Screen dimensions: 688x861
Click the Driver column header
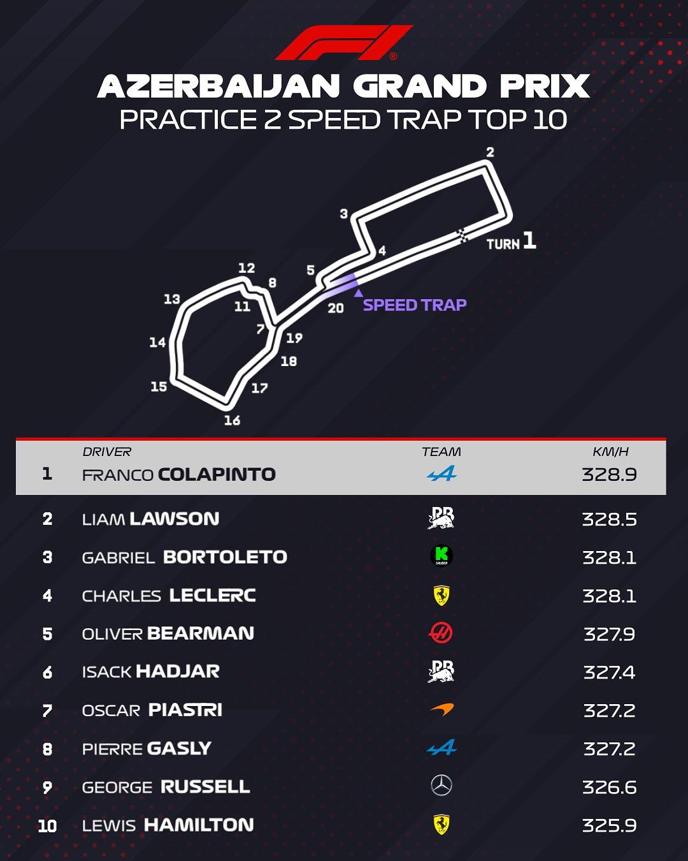coord(106,452)
